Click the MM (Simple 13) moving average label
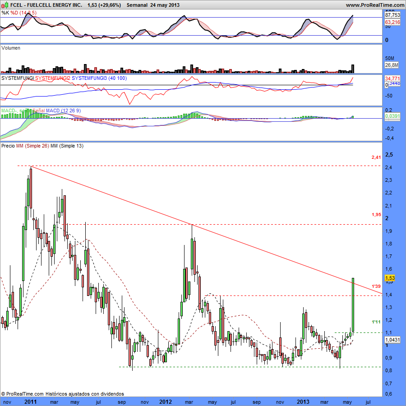Viewport: 406px width, 406px height. pyautogui.click(x=67, y=146)
